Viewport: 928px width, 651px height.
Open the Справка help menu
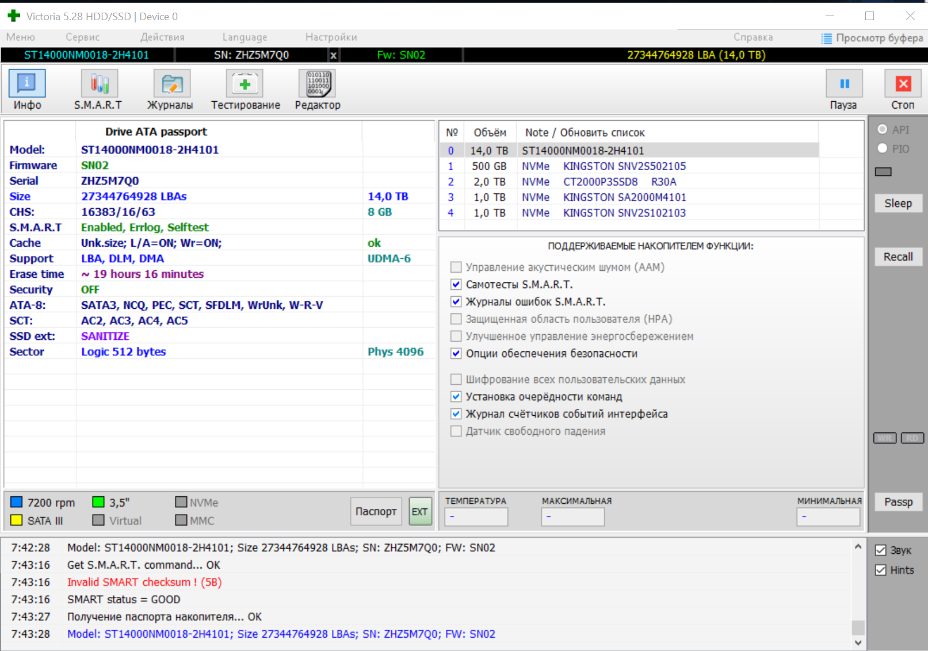753,37
